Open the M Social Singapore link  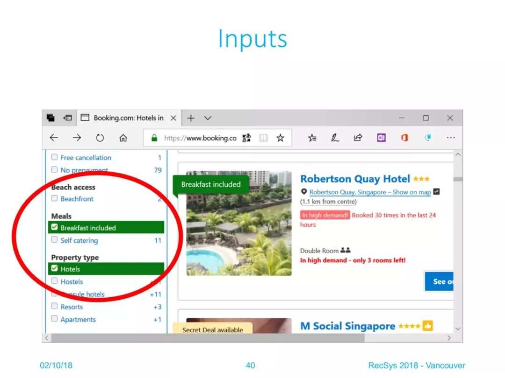[347, 326]
